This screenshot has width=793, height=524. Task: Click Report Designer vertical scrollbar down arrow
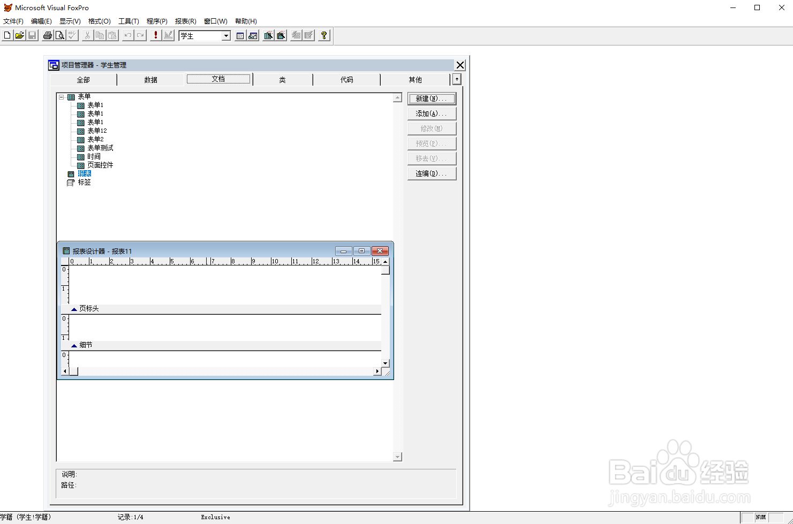point(385,363)
